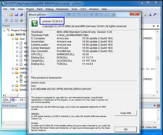Pin the Build Output panel

[155, 106]
